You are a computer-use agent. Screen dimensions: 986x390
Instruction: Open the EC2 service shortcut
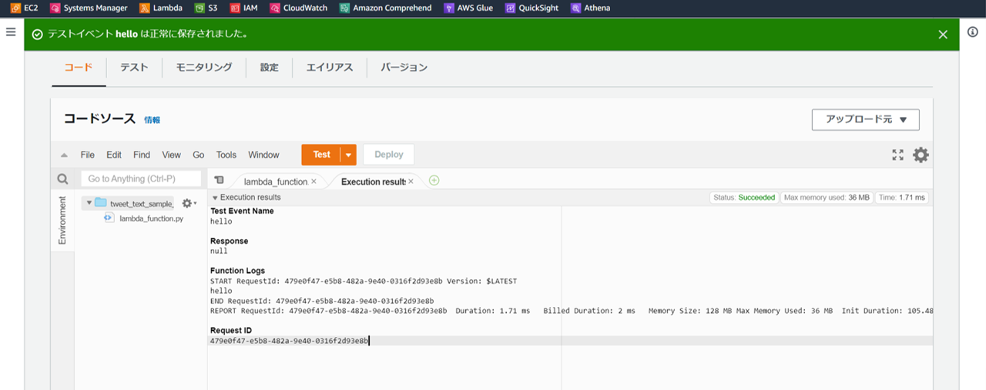tap(25, 8)
